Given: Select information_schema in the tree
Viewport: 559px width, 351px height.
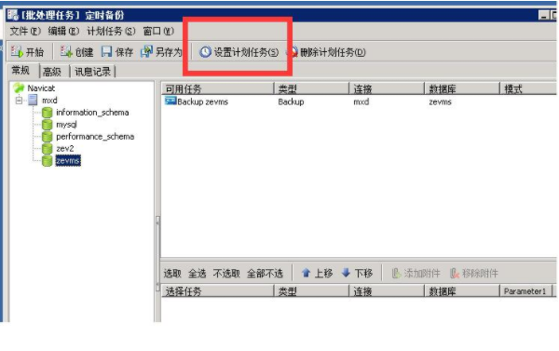Looking at the screenshot, I should 92,113.
